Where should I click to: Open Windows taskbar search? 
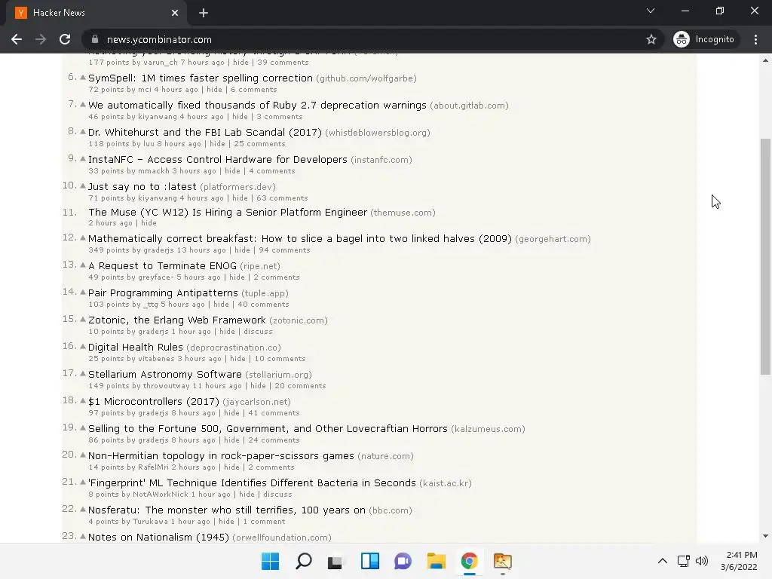click(303, 561)
